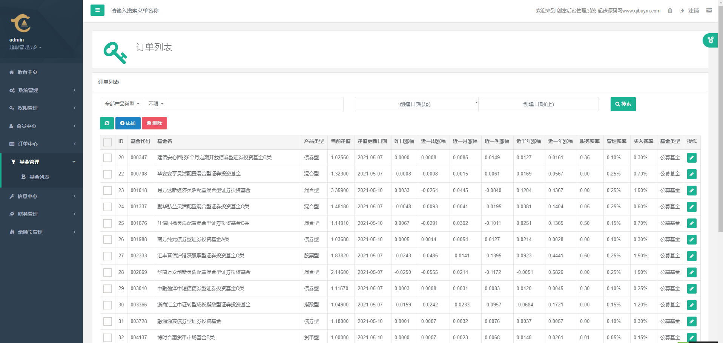Click the trash icon in top header
The image size is (723, 343).
pyautogui.click(x=670, y=11)
